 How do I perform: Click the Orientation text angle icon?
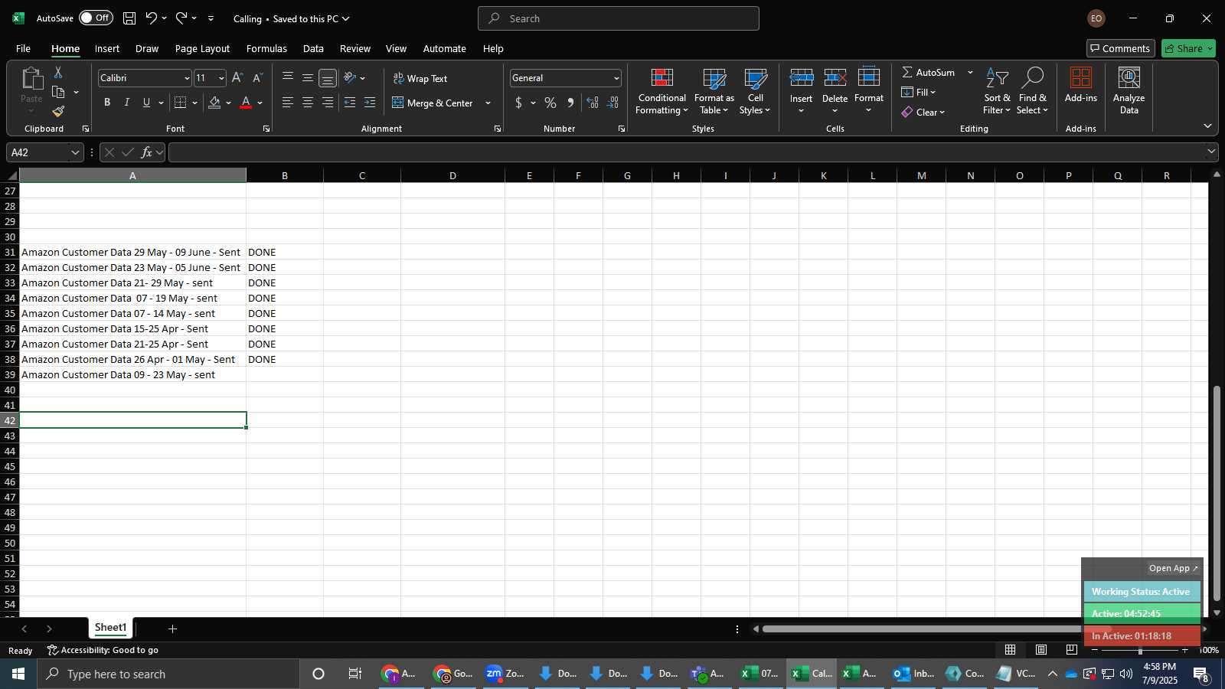point(350,78)
